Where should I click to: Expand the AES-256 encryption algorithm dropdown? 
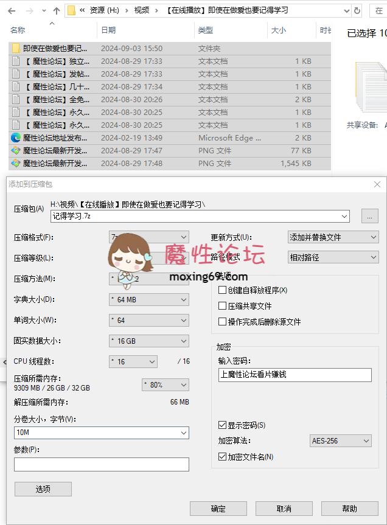pyautogui.click(x=340, y=441)
